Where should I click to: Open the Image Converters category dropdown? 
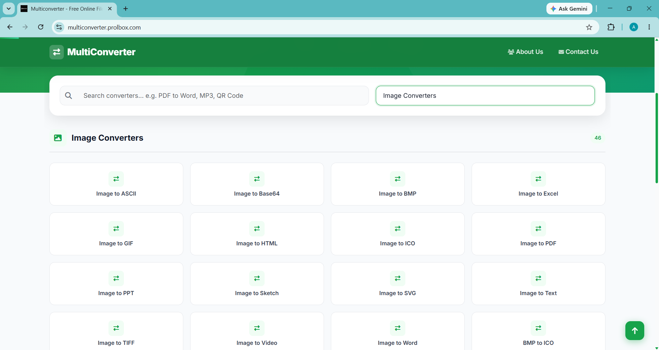click(485, 96)
